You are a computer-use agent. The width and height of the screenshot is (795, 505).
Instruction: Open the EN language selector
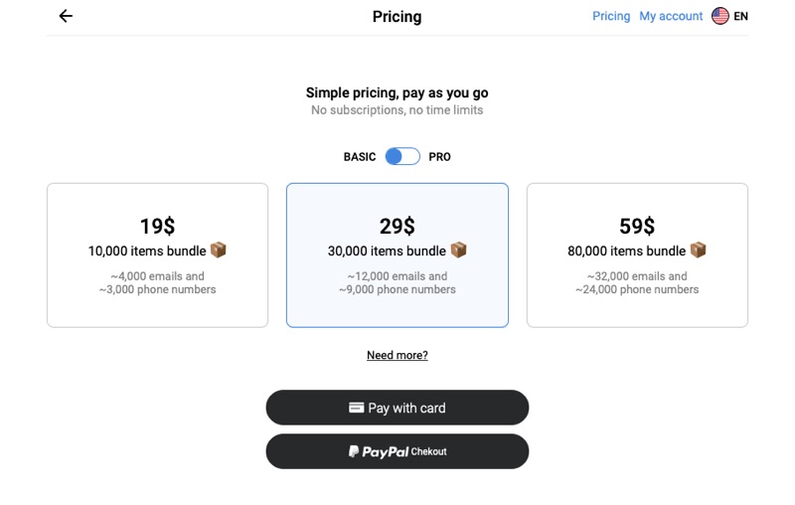740,16
